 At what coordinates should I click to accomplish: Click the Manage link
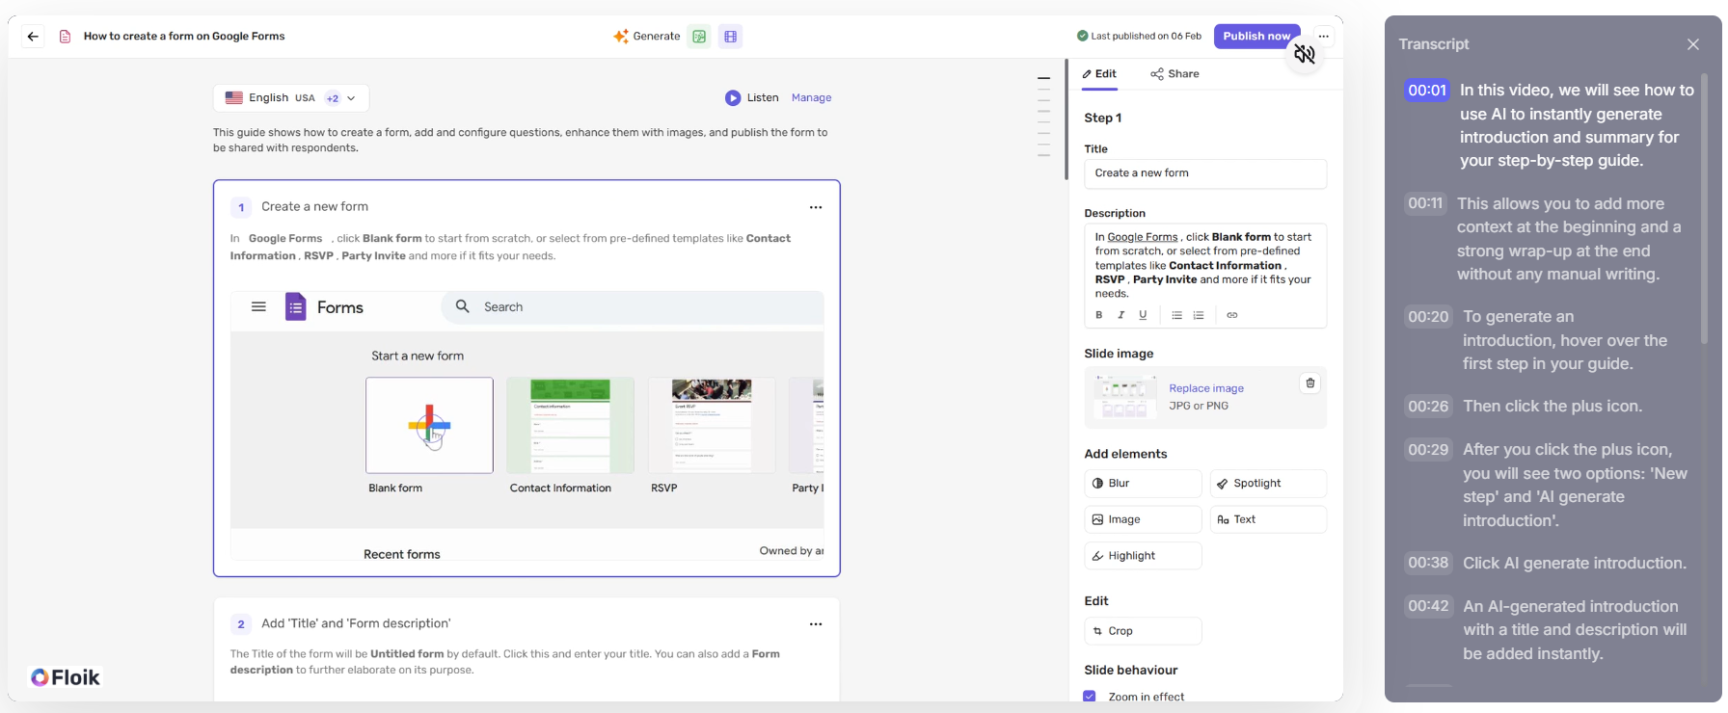[811, 97]
